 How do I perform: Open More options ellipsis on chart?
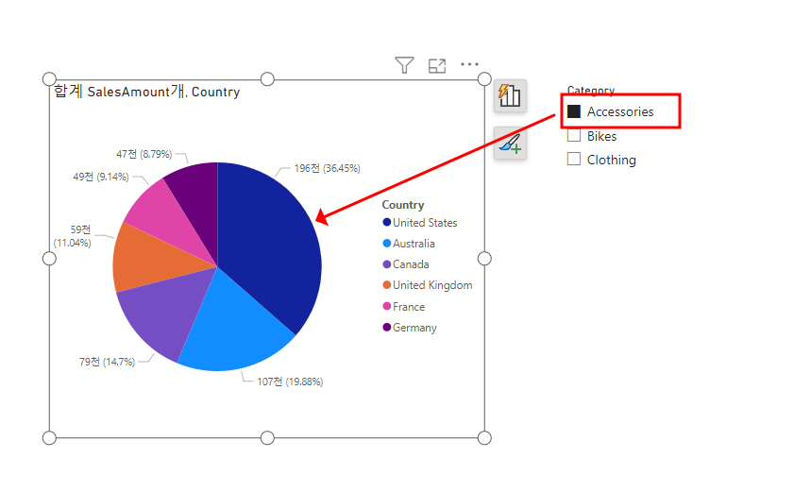pyautogui.click(x=469, y=64)
